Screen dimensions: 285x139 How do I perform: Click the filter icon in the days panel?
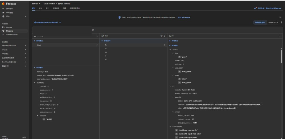(161, 36)
